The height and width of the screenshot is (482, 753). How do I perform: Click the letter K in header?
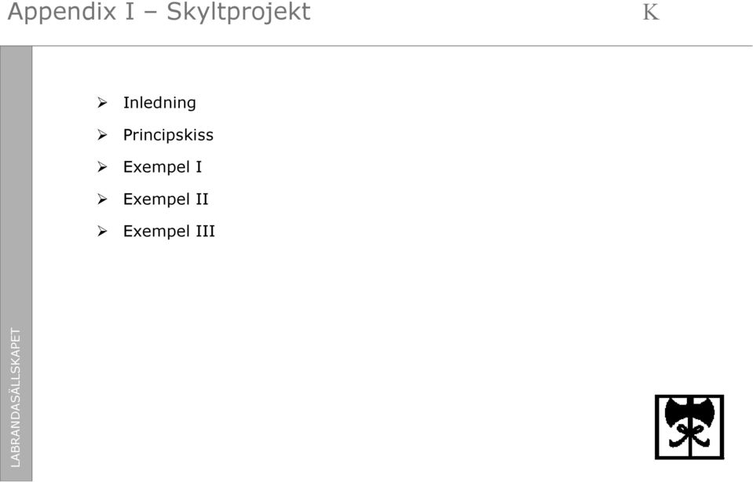pos(651,12)
